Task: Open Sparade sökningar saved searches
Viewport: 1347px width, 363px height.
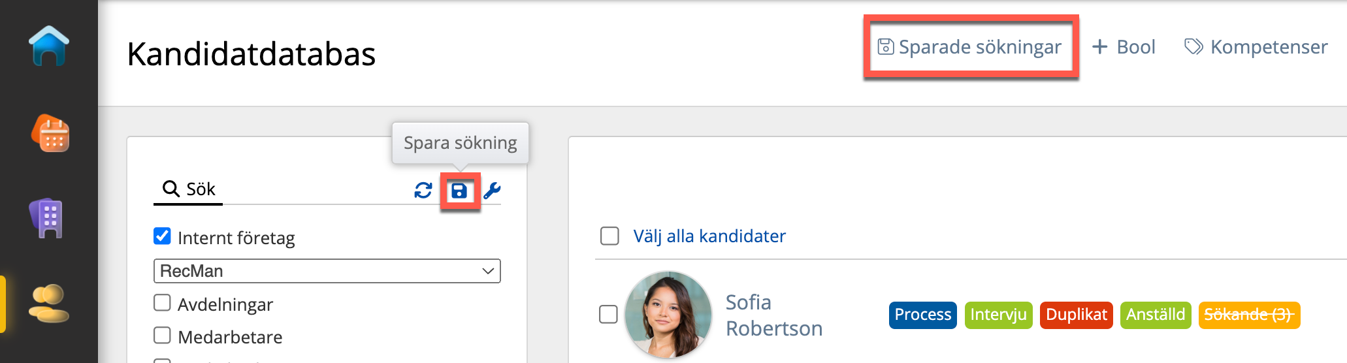Action: point(970,47)
